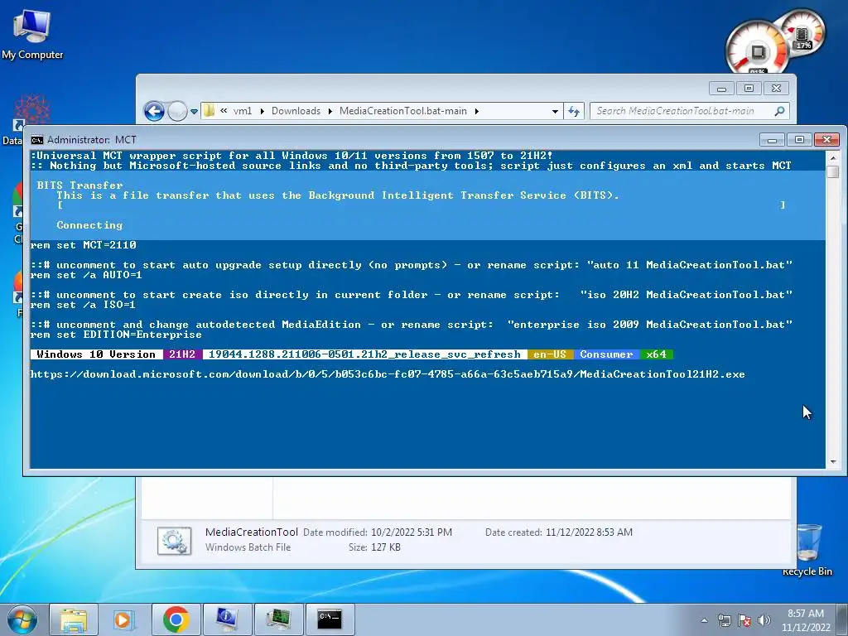This screenshot has height=636, width=848.
Task: Open the Recycle Bin on desktop
Action: tap(807, 549)
